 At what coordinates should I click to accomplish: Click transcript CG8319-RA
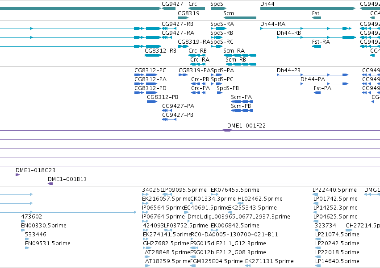point(183,46)
